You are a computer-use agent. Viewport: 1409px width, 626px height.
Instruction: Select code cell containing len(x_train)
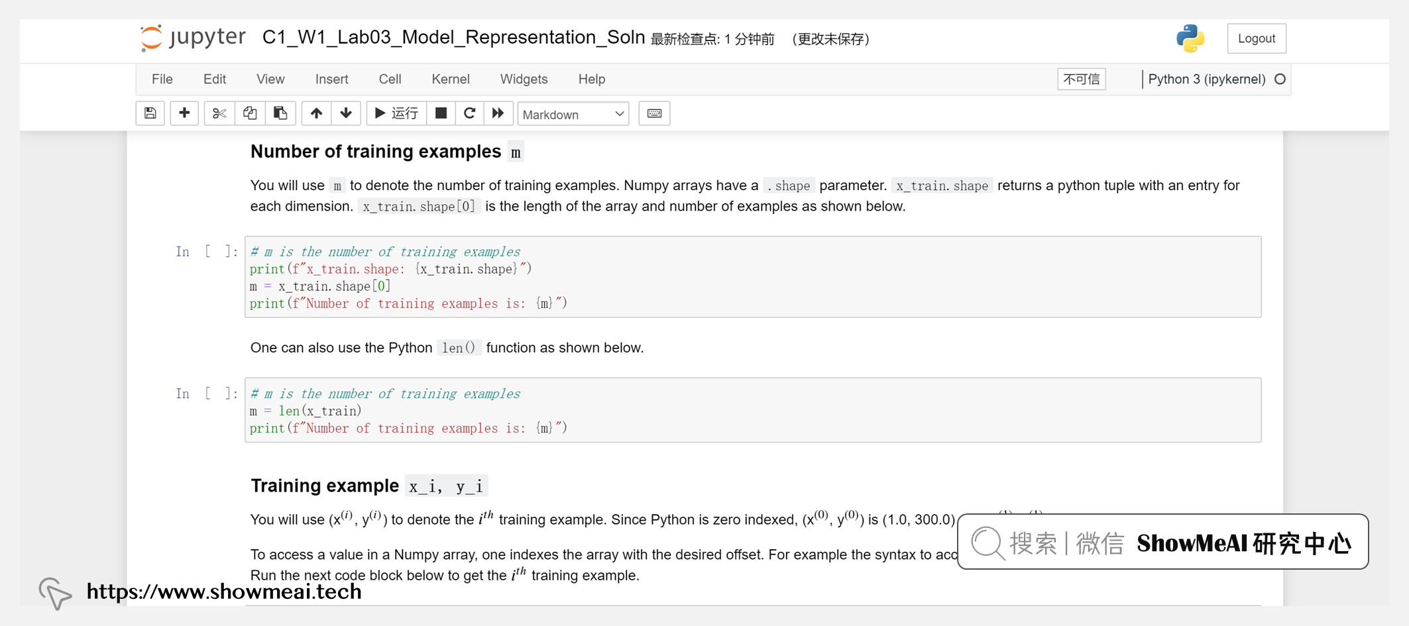[753, 410]
